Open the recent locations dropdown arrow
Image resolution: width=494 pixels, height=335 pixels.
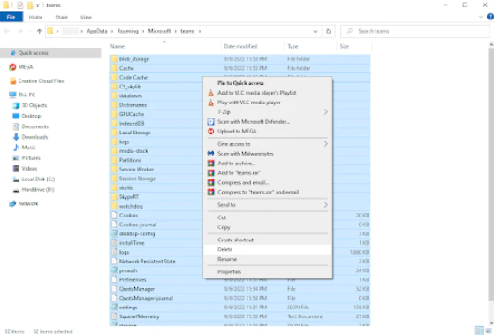click(30, 31)
